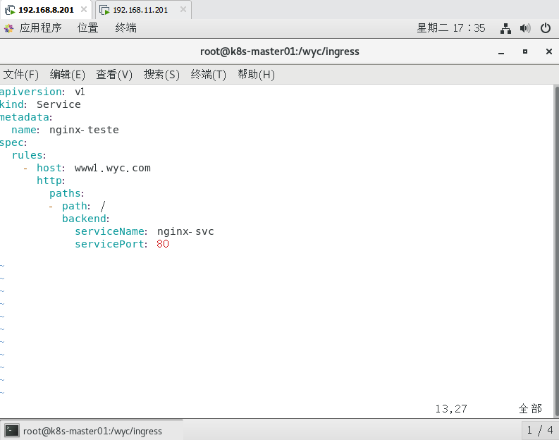Click the applications menu icon
Image resolution: width=559 pixels, height=440 pixels.
9,28
